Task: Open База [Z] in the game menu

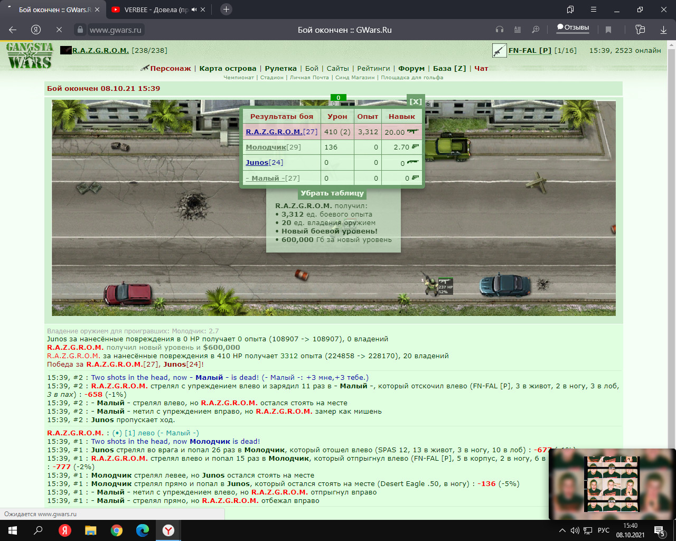Action: tap(449, 68)
